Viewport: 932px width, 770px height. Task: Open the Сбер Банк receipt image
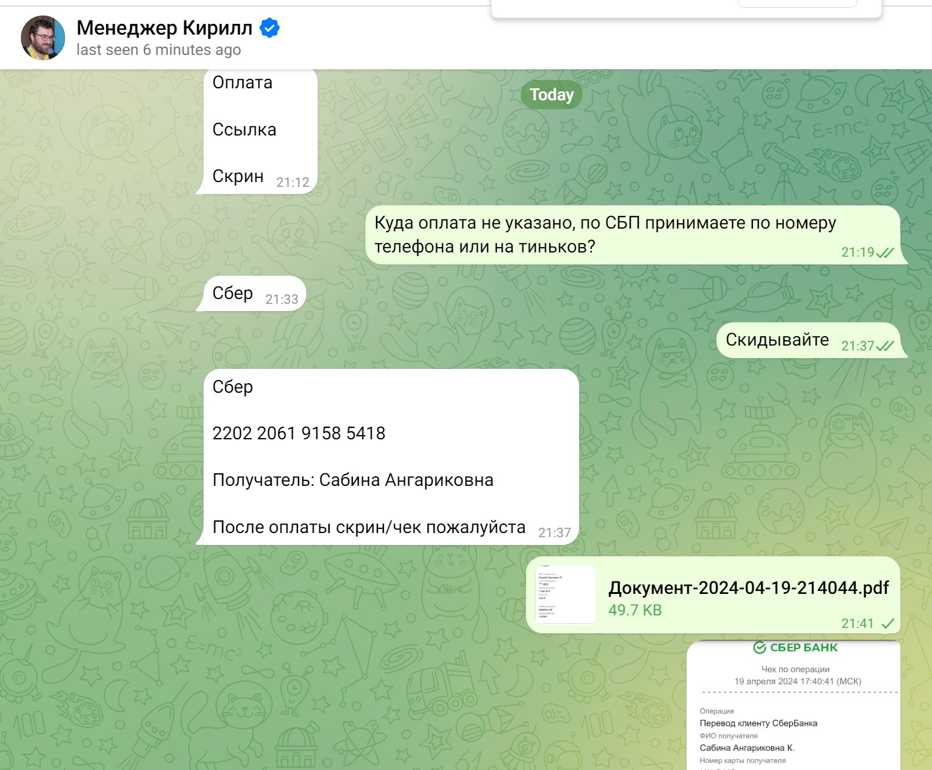pos(793,705)
